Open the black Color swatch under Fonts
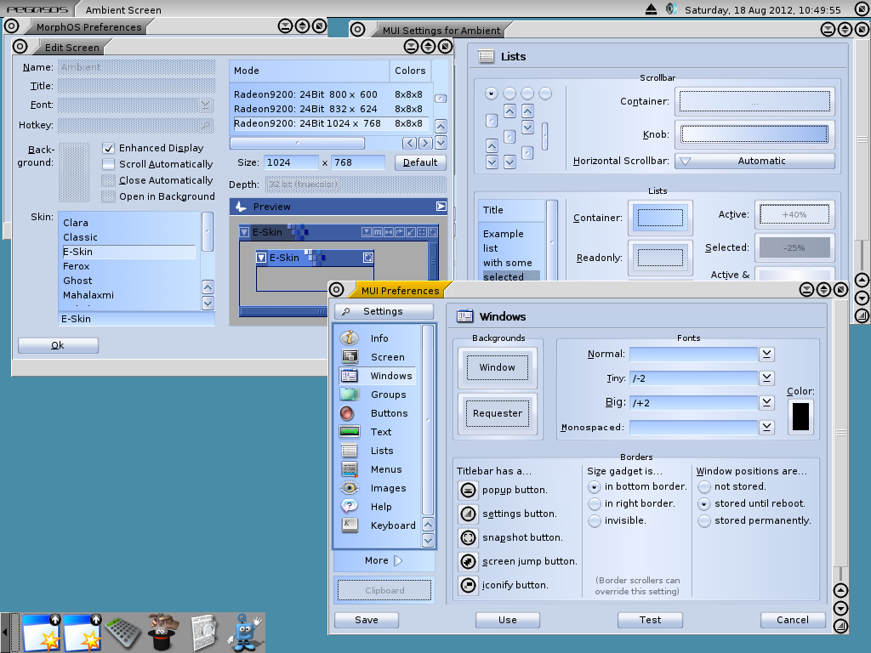Viewport: 871px width, 653px height. (800, 417)
